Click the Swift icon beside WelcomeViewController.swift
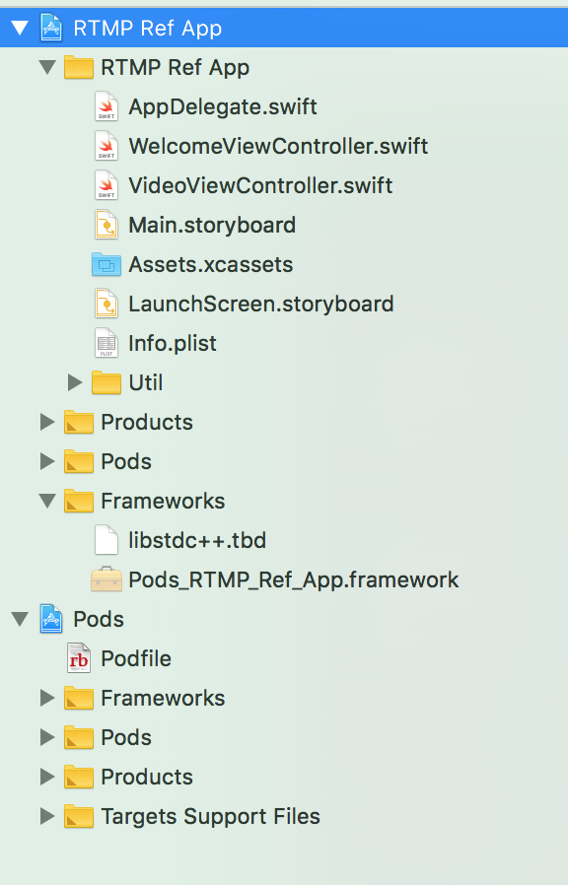Screen dimensions: 568x885 tap(106, 146)
